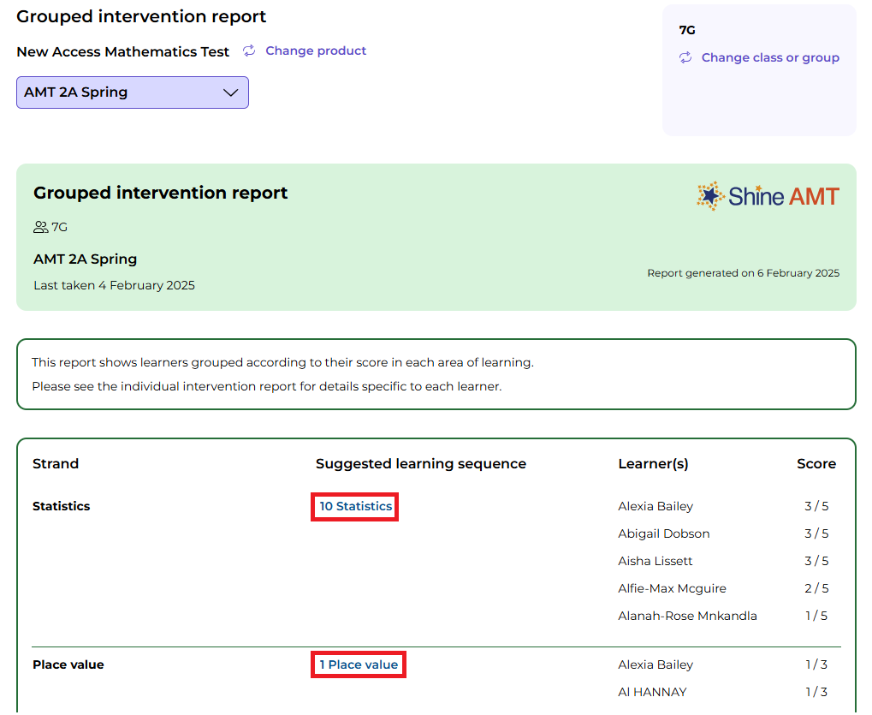Select learner Alanah-Rose Mnkandla

pos(687,617)
